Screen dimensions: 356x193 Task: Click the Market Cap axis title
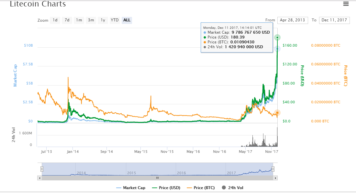[15, 75]
